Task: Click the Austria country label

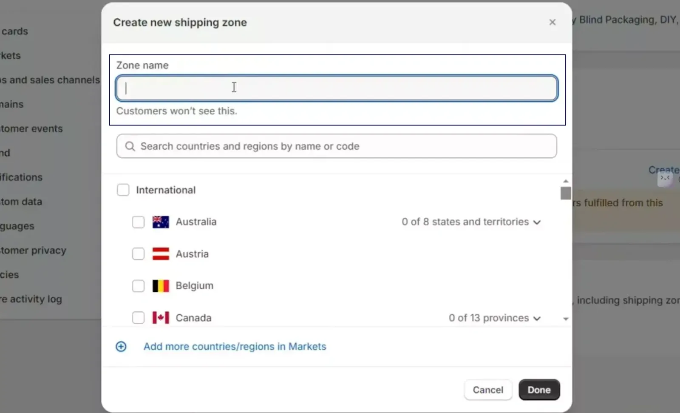Action: [192, 254]
